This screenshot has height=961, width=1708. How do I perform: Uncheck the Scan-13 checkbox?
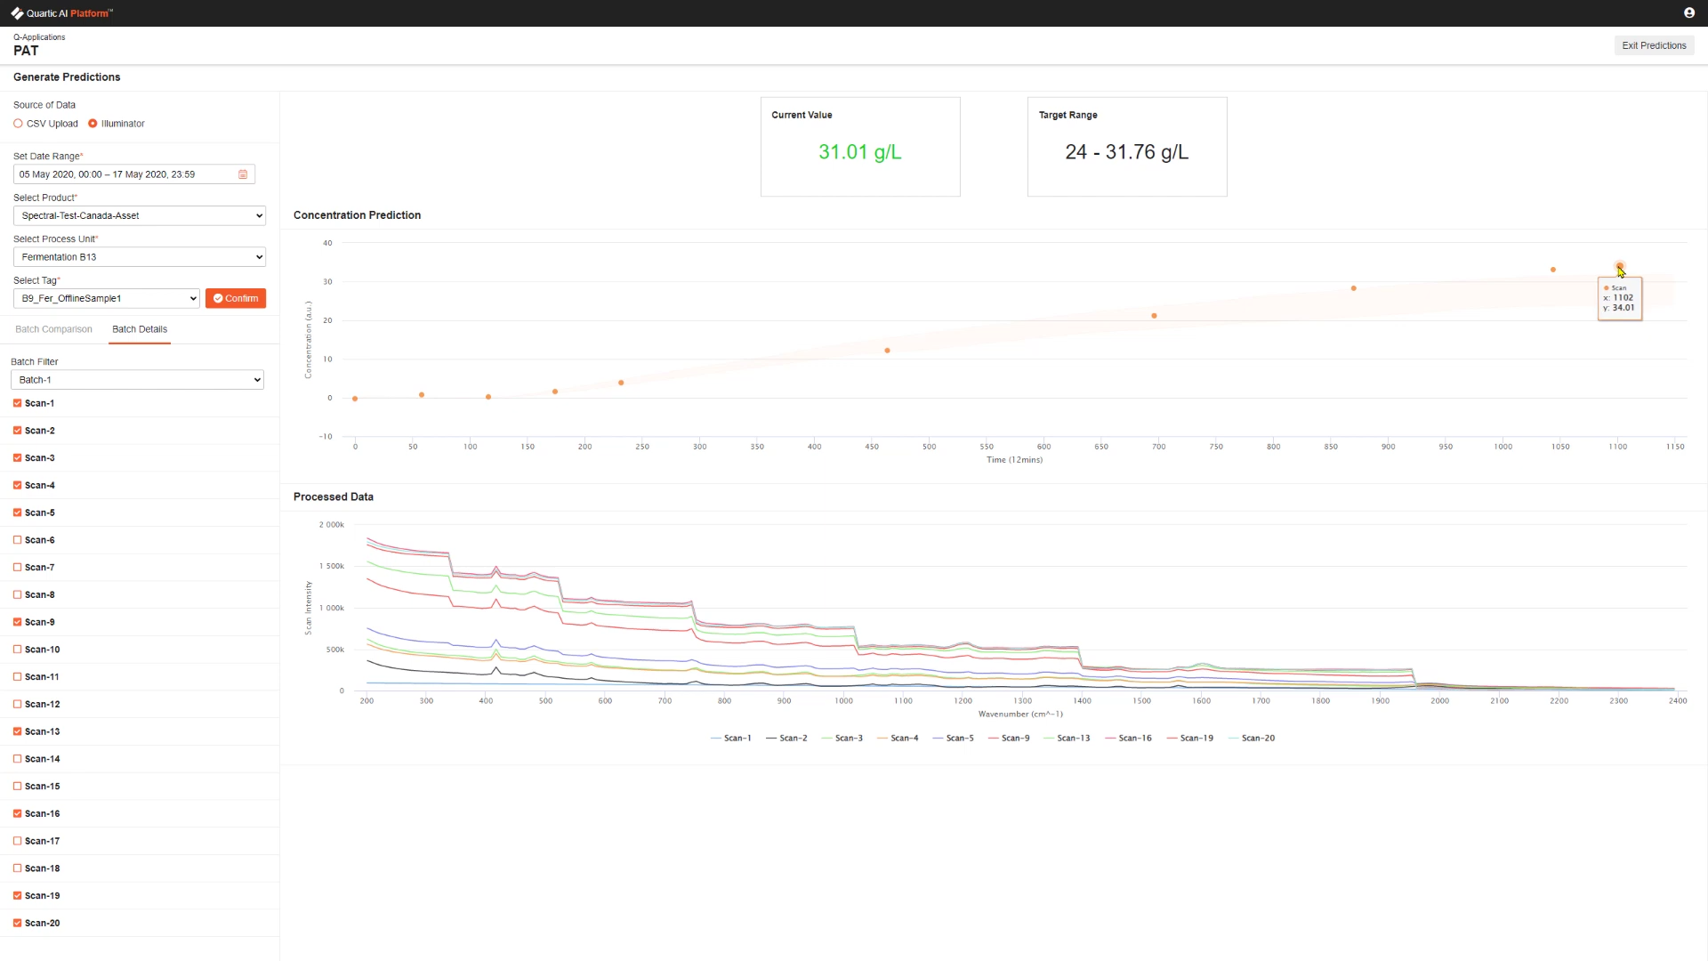click(18, 731)
